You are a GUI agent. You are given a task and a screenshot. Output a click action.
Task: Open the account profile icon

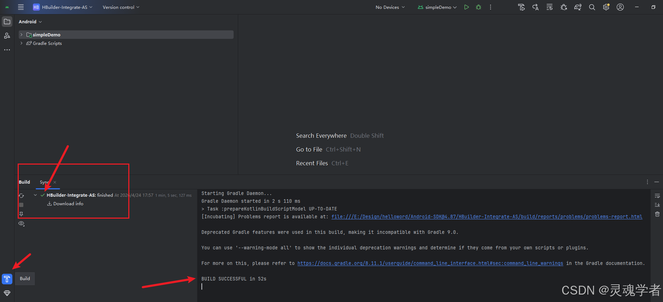tap(620, 7)
